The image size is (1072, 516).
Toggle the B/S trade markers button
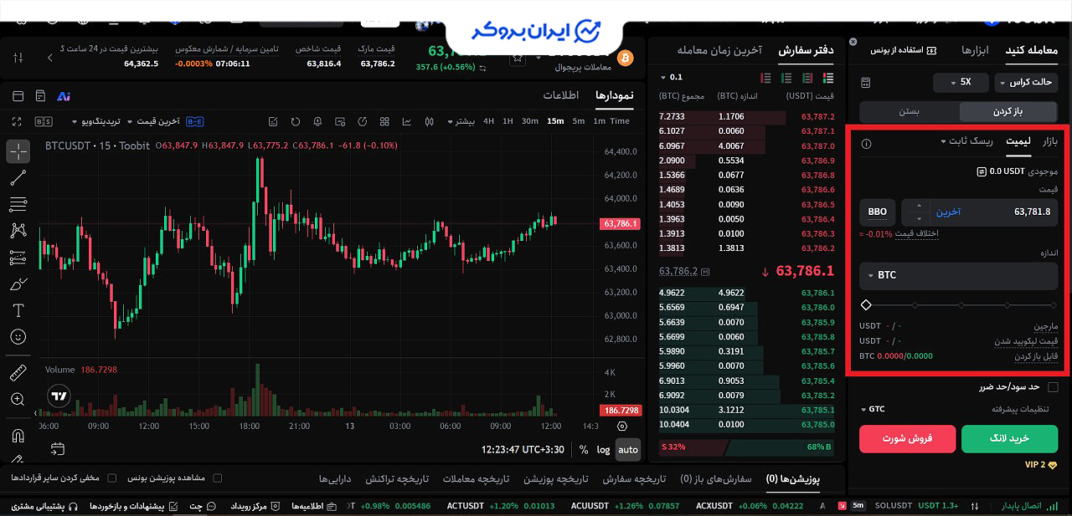click(44, 121)
